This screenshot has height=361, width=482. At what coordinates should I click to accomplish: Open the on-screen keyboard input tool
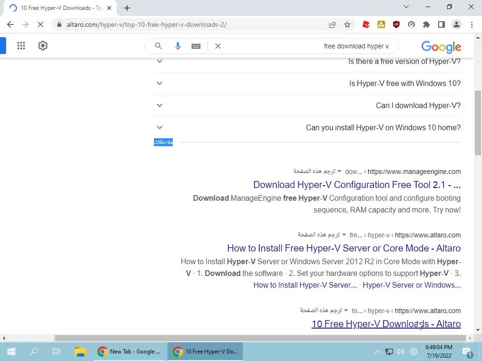click(x=196, y=46)
